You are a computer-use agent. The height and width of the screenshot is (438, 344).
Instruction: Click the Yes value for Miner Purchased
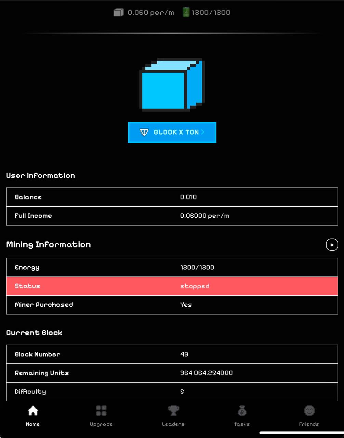(x=186, y=305)
